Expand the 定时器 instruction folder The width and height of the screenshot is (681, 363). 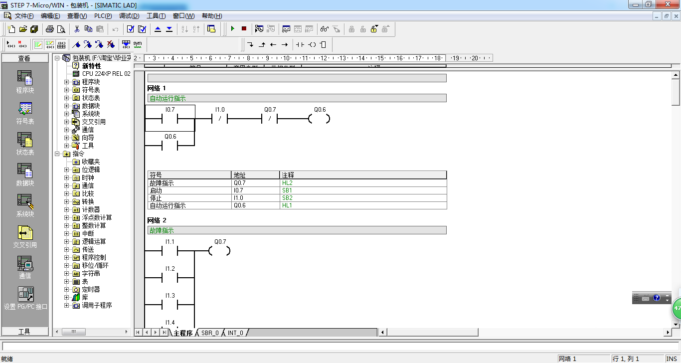pos(67,289)
